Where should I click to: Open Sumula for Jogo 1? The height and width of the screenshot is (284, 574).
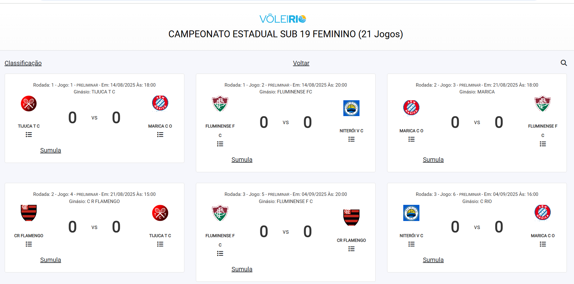tap(51, 151)
